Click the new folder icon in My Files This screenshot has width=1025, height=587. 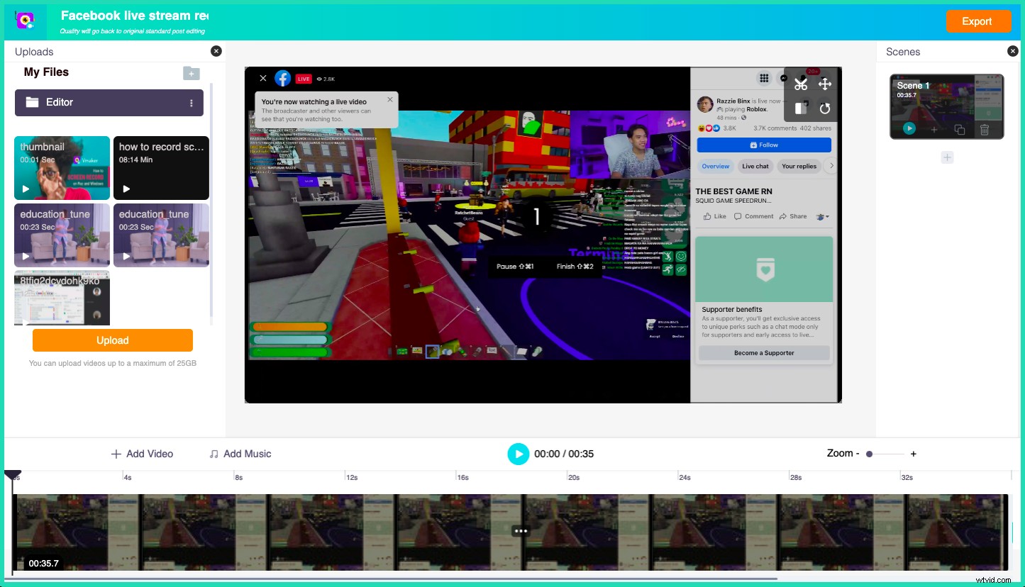(x=191, y=73)
